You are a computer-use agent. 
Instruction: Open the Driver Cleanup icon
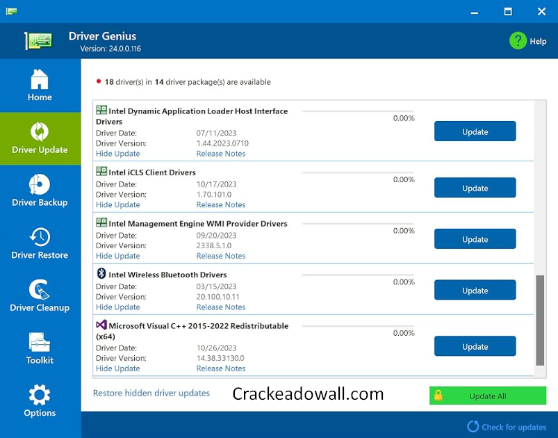[40, 290]
